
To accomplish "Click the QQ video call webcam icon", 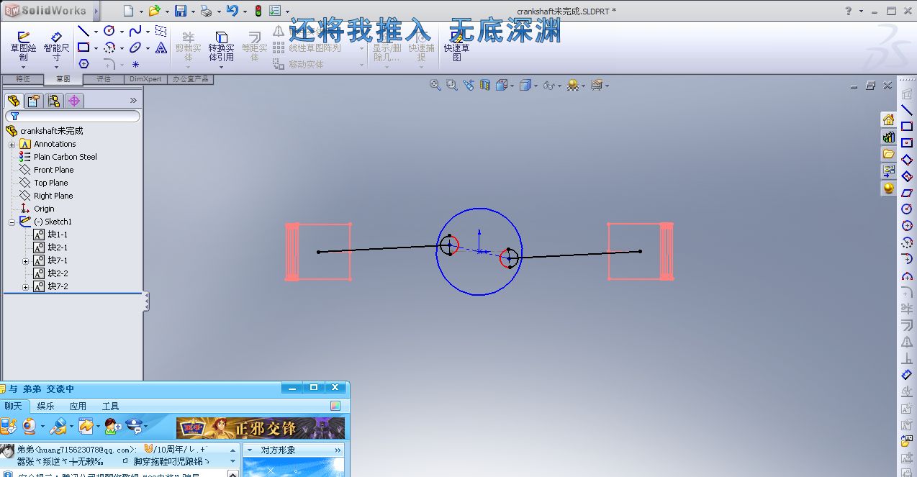I will 30,427.
